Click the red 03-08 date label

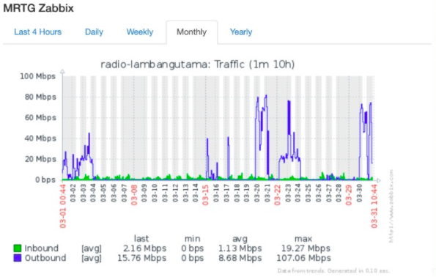(134, 195)
